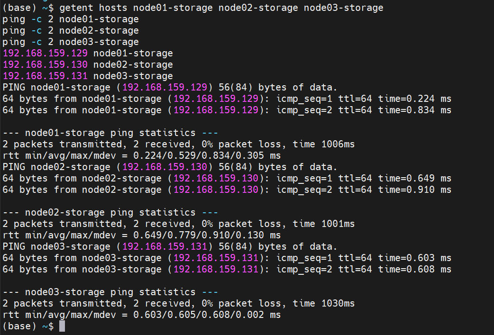Click the time=0.224 ms value
The width and height of the screenshot is (494, 335).
415,99
